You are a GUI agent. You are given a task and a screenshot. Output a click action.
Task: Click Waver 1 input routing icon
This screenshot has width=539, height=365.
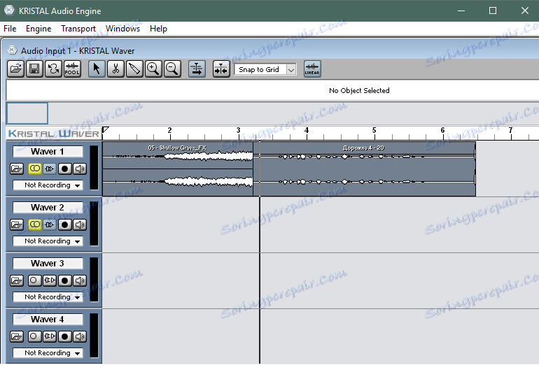50,169
